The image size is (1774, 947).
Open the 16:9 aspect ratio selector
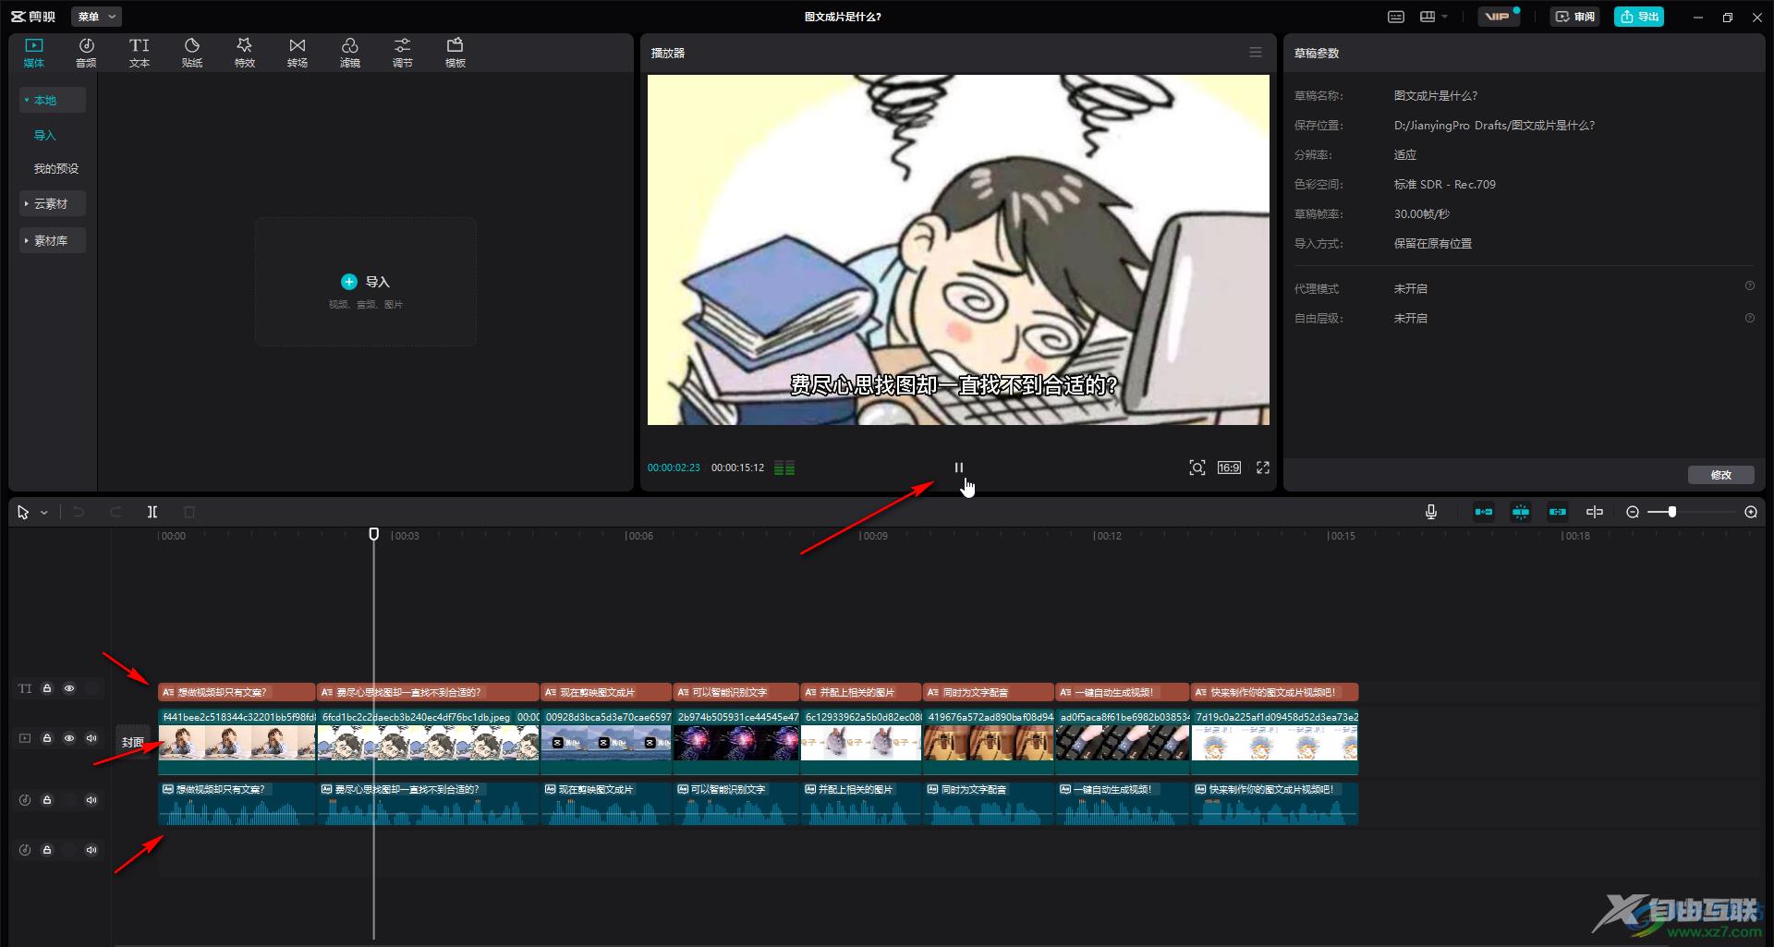(x=1229, y=467)
